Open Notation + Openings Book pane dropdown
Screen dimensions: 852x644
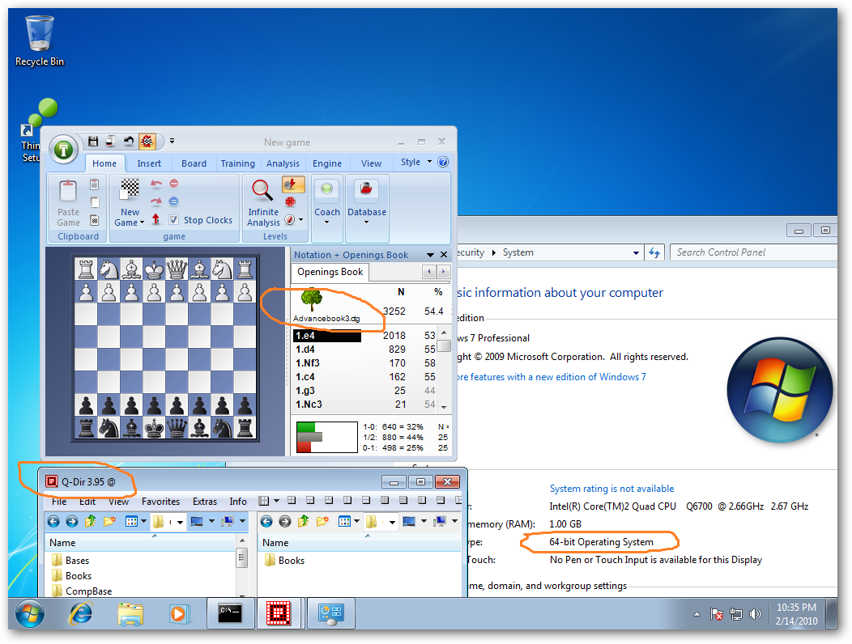click(430, 255)
